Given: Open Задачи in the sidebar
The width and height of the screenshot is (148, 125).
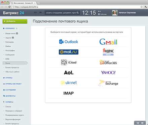Looking at the screenshot, I should coord(8,38).
